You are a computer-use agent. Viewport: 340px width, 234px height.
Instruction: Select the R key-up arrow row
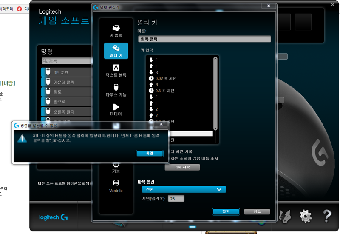(153, 85)
